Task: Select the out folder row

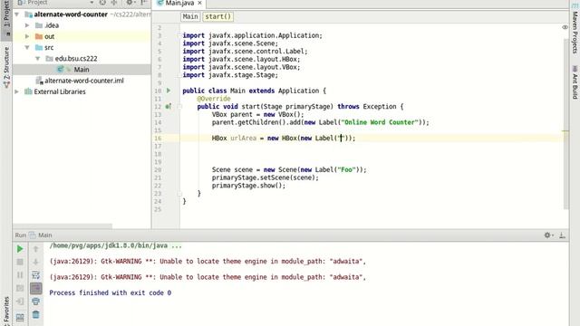Action: tap(82, 36)
